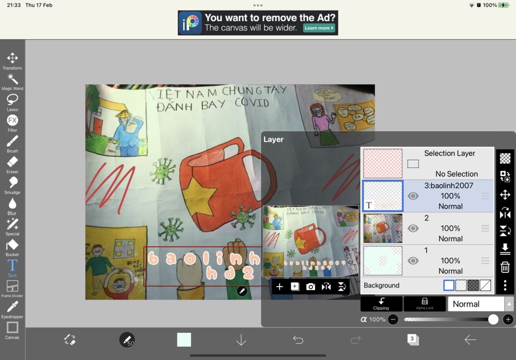The image size is (516, 360).
Task: Select the Eraser tool
Action: point(12,165)
